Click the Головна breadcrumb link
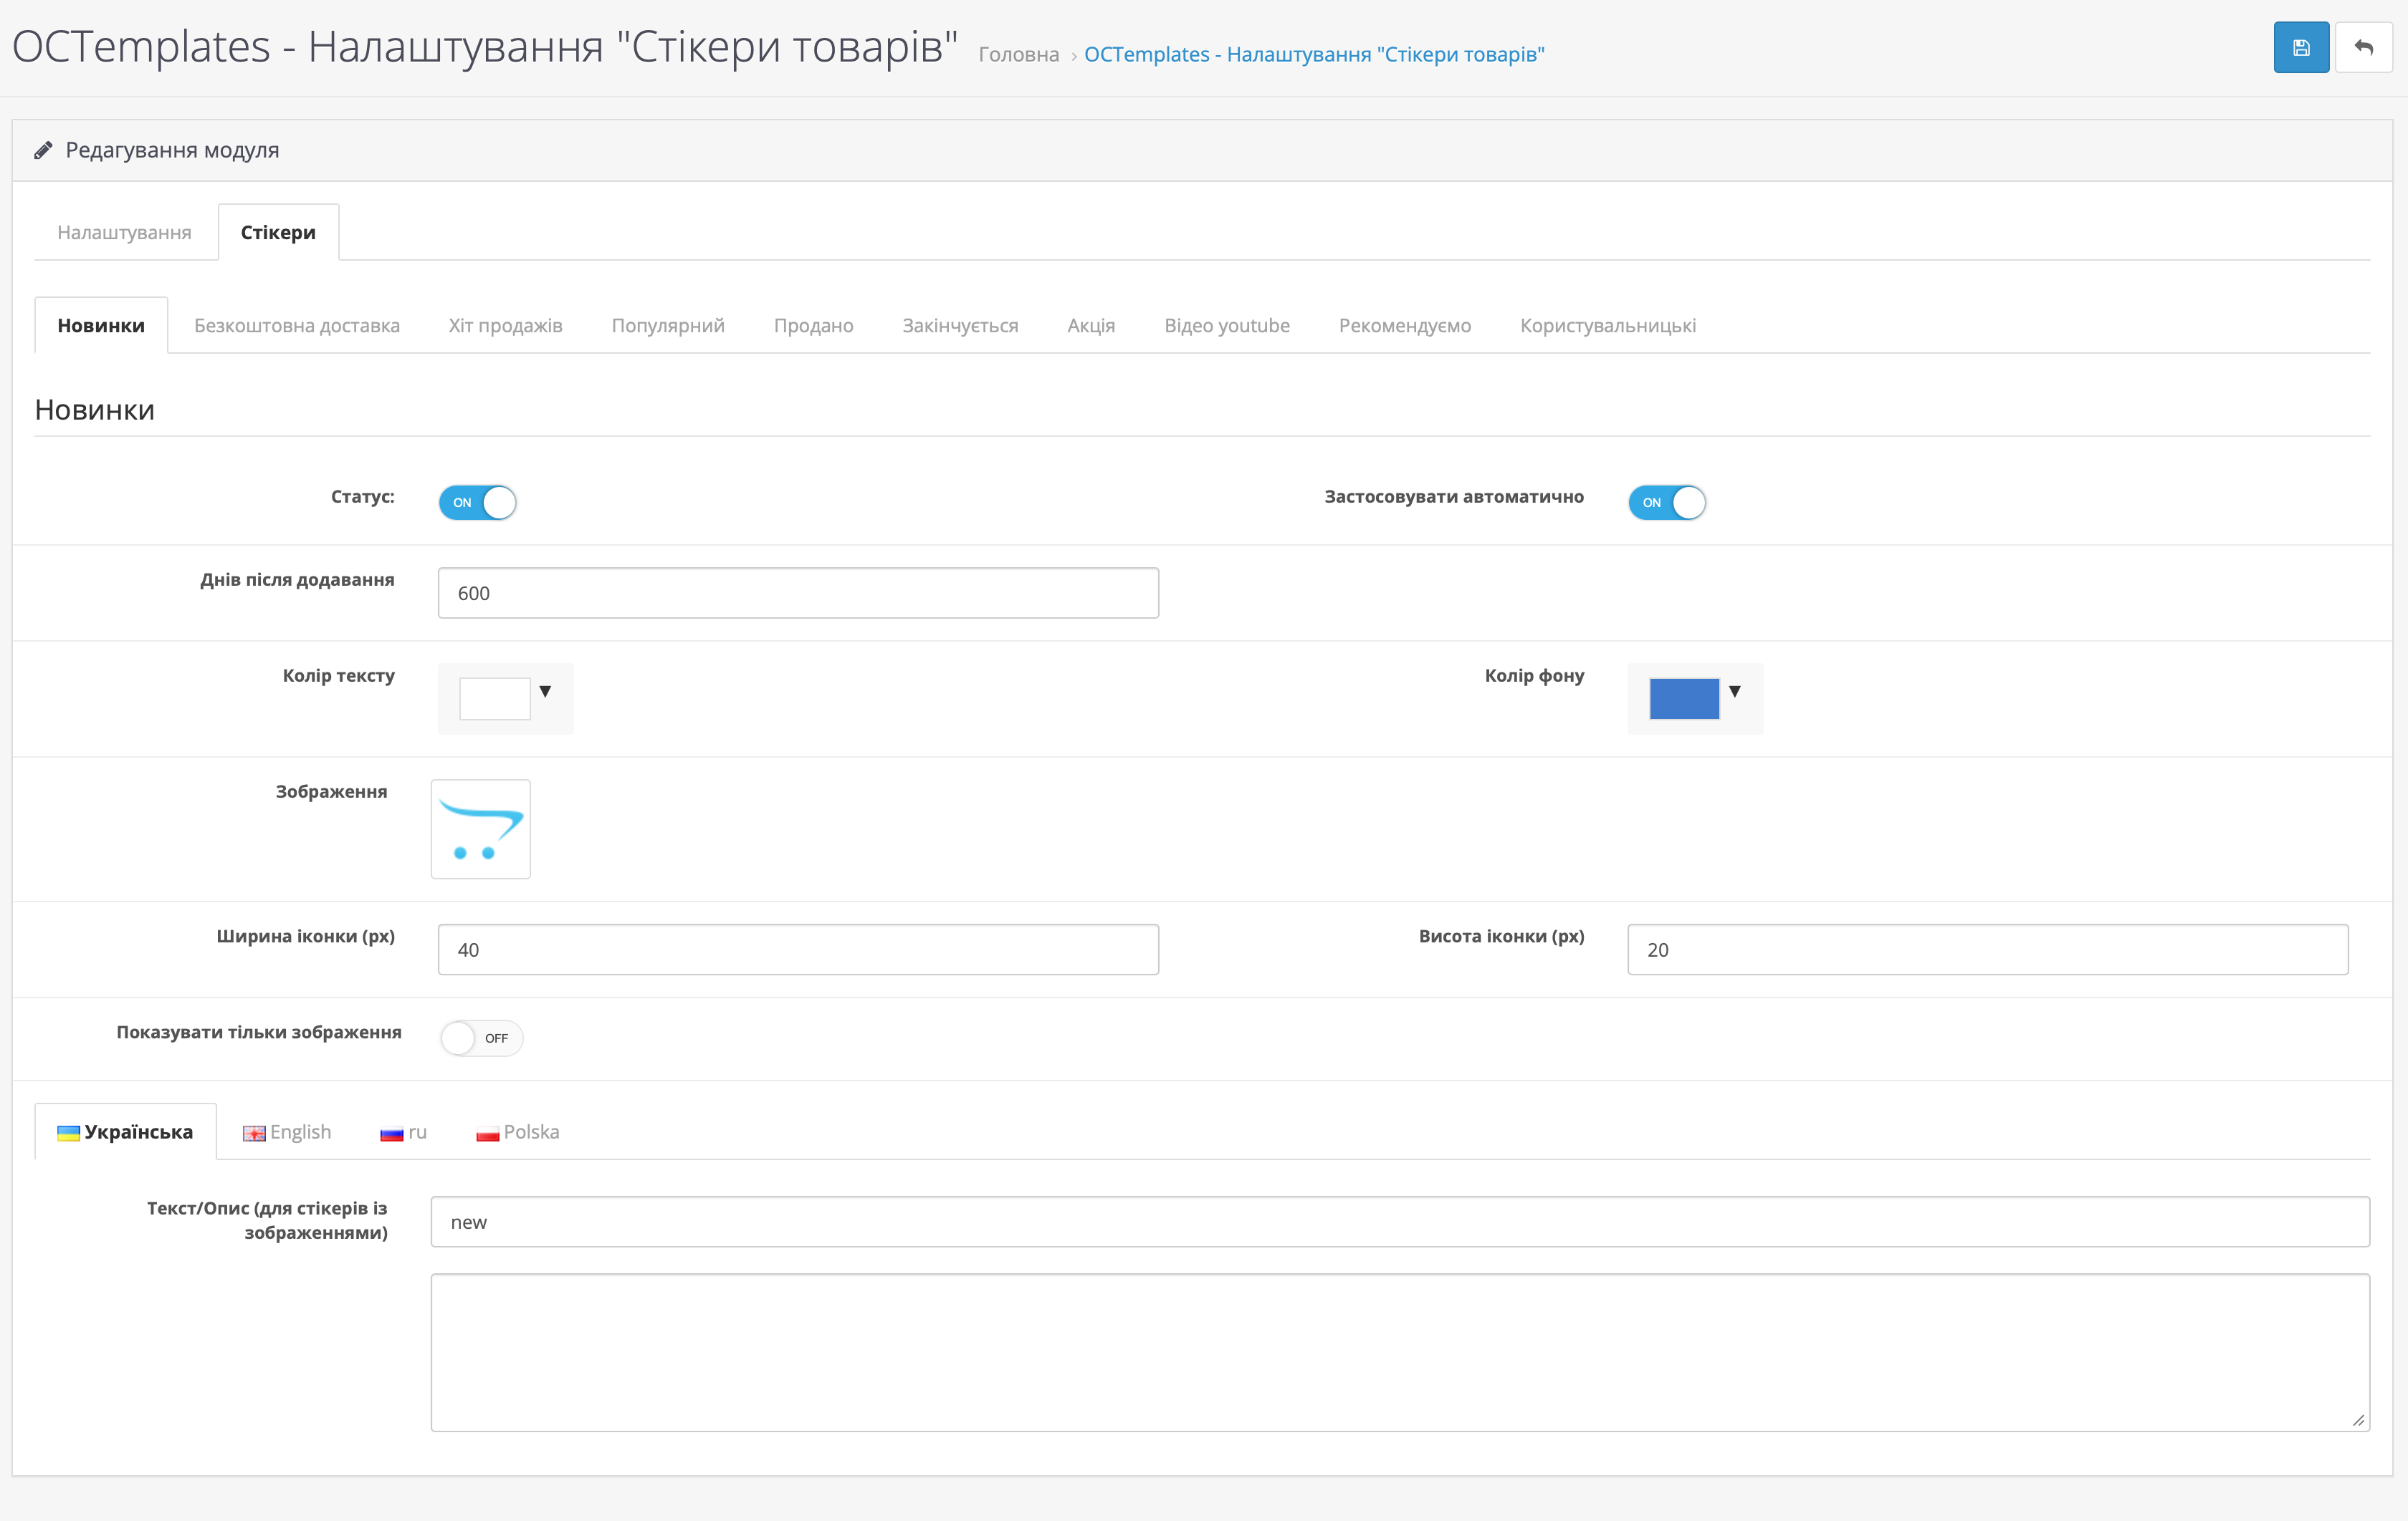This screenshot has width=2408, height=1521. pos(1018,54)
